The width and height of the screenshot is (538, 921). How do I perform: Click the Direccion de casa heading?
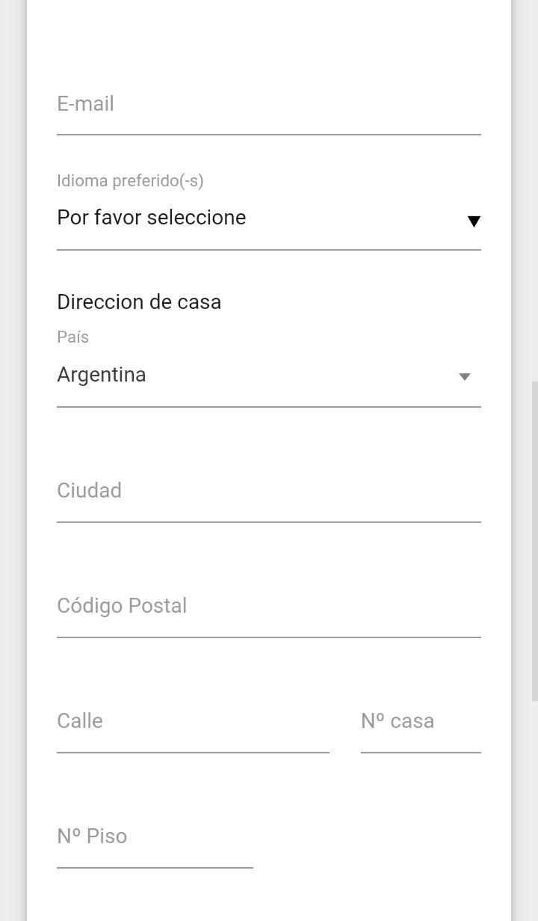[139, 302]
